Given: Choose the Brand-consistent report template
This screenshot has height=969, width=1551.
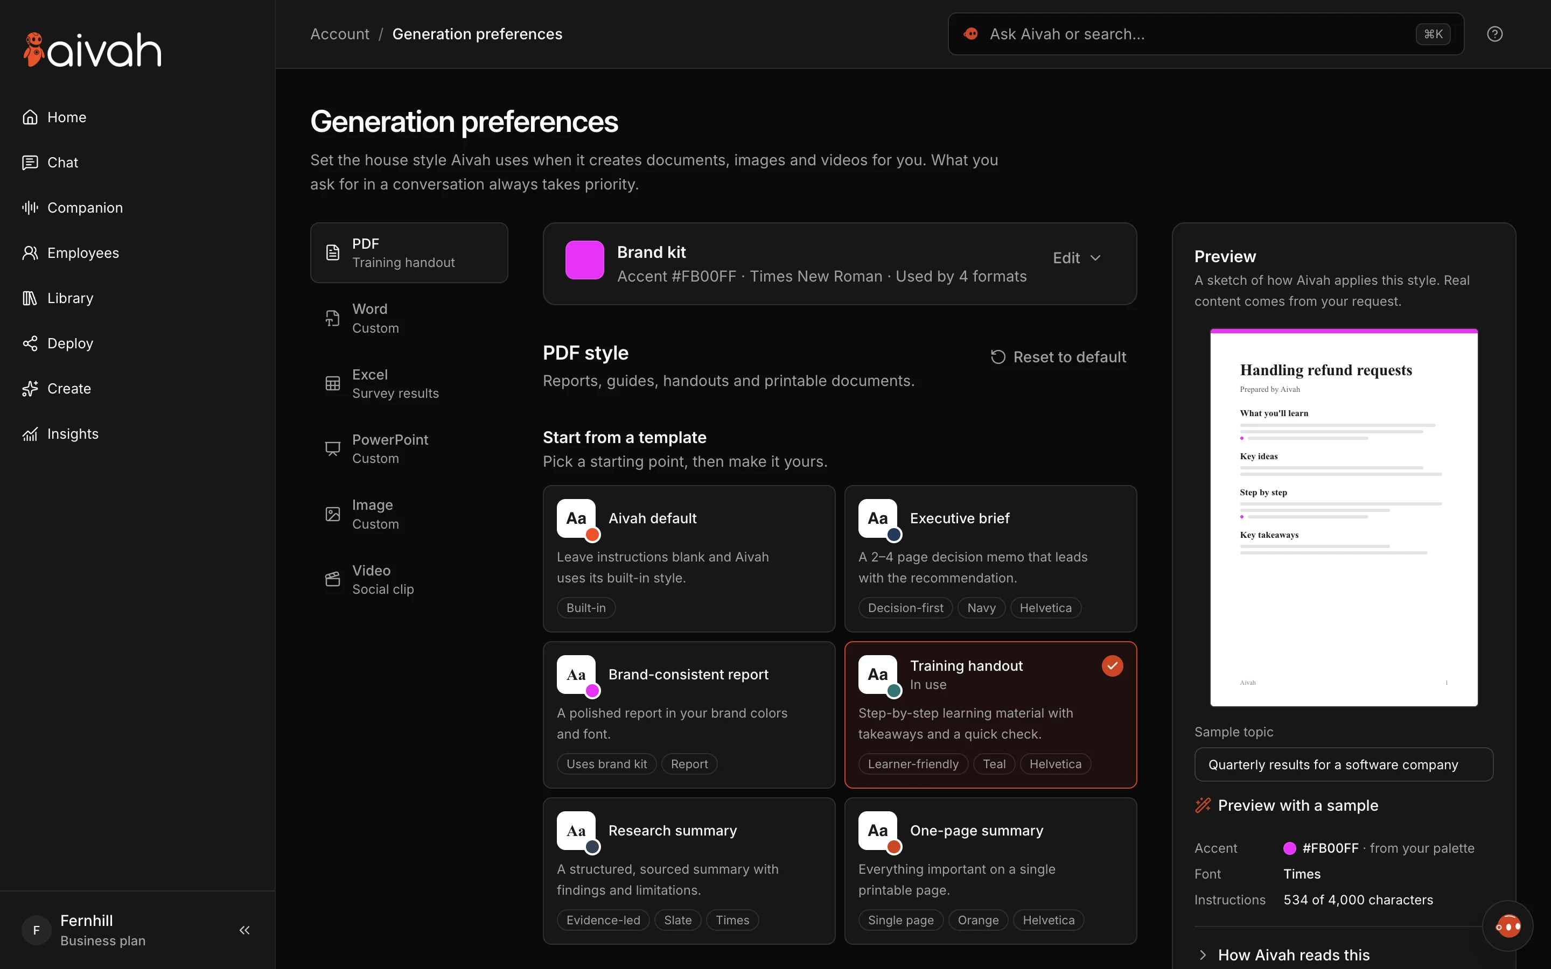Looking at the screenshot, I should [689, 714].
